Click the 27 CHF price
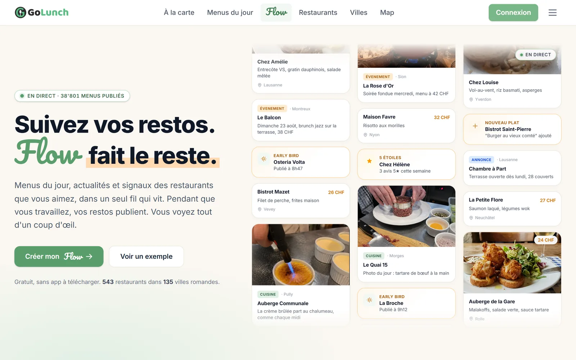Viewport: 576px width, 360px height. (x=548, y=201)
